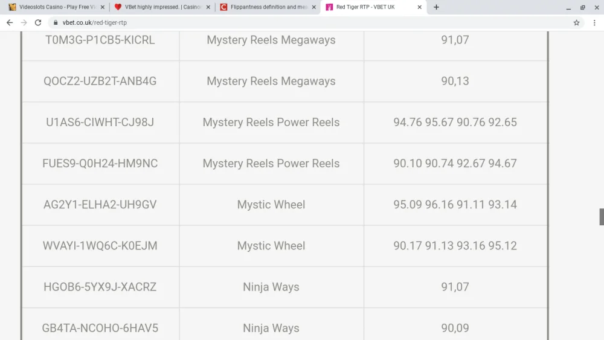Close the Flippantness definition tab

[313, 7]
